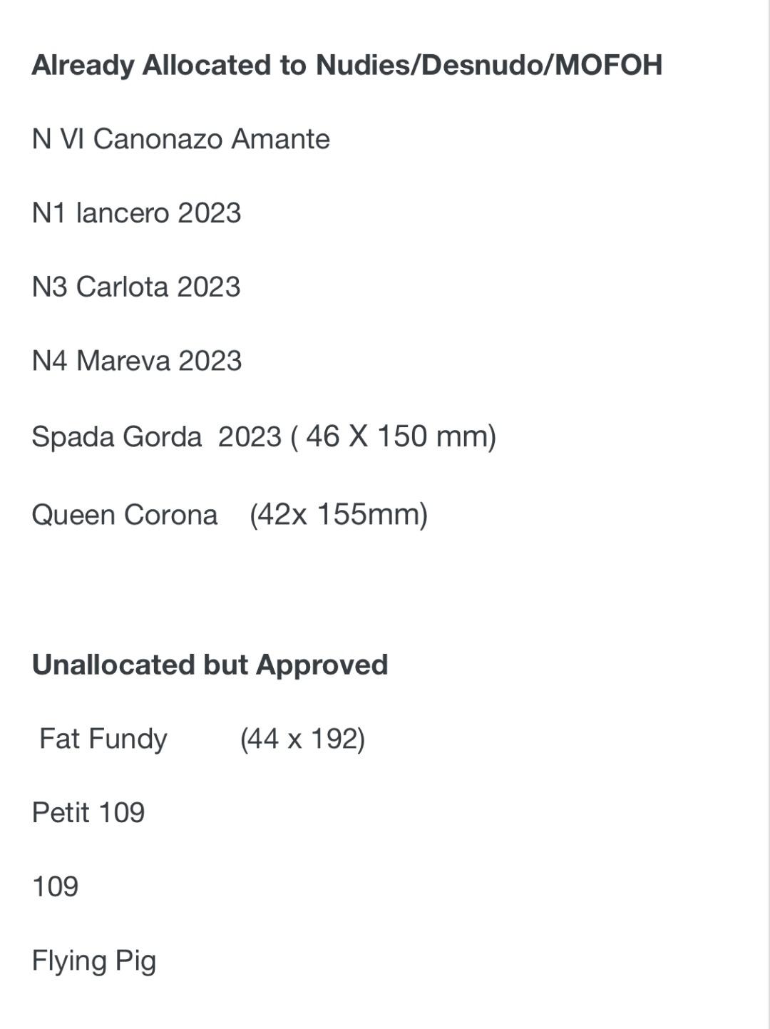This screenshot has height=1029, width=770.
Task: Select the N4 Mareva 2023 entry
Action: (137, 361)
